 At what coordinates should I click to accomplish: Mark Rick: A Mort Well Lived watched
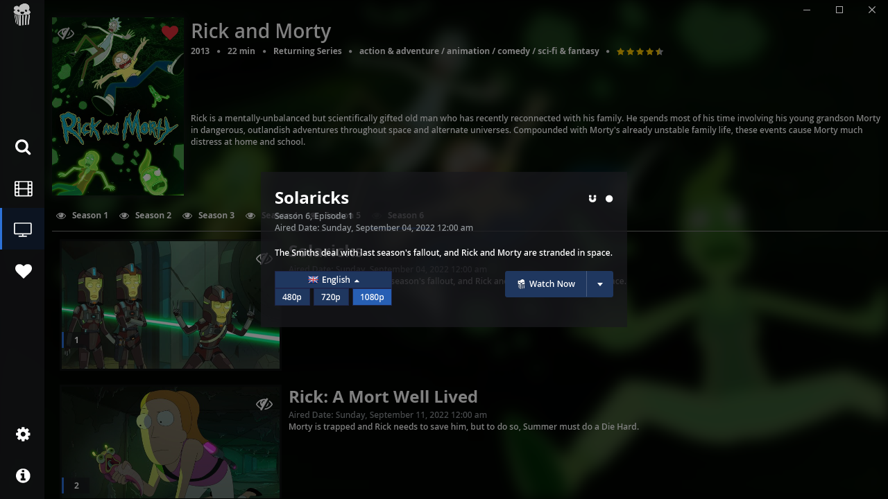pos(264,404)
